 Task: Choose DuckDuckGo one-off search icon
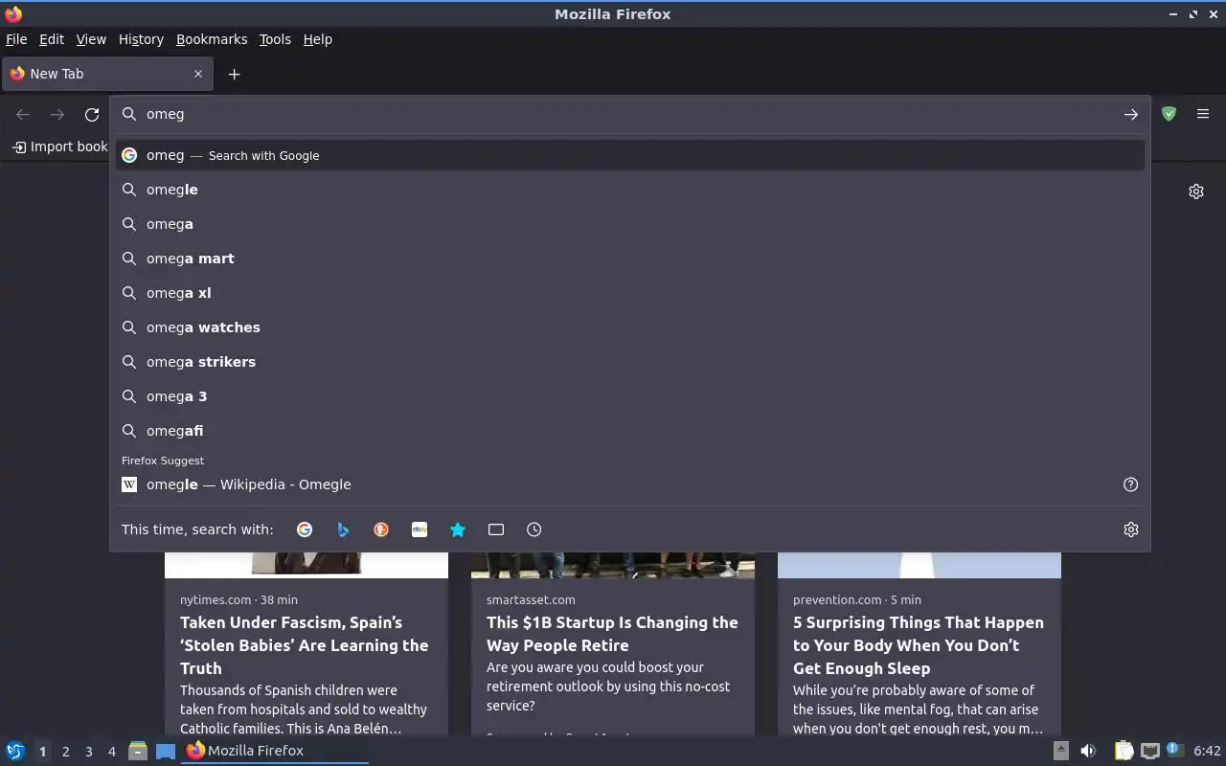click(381, 529)
